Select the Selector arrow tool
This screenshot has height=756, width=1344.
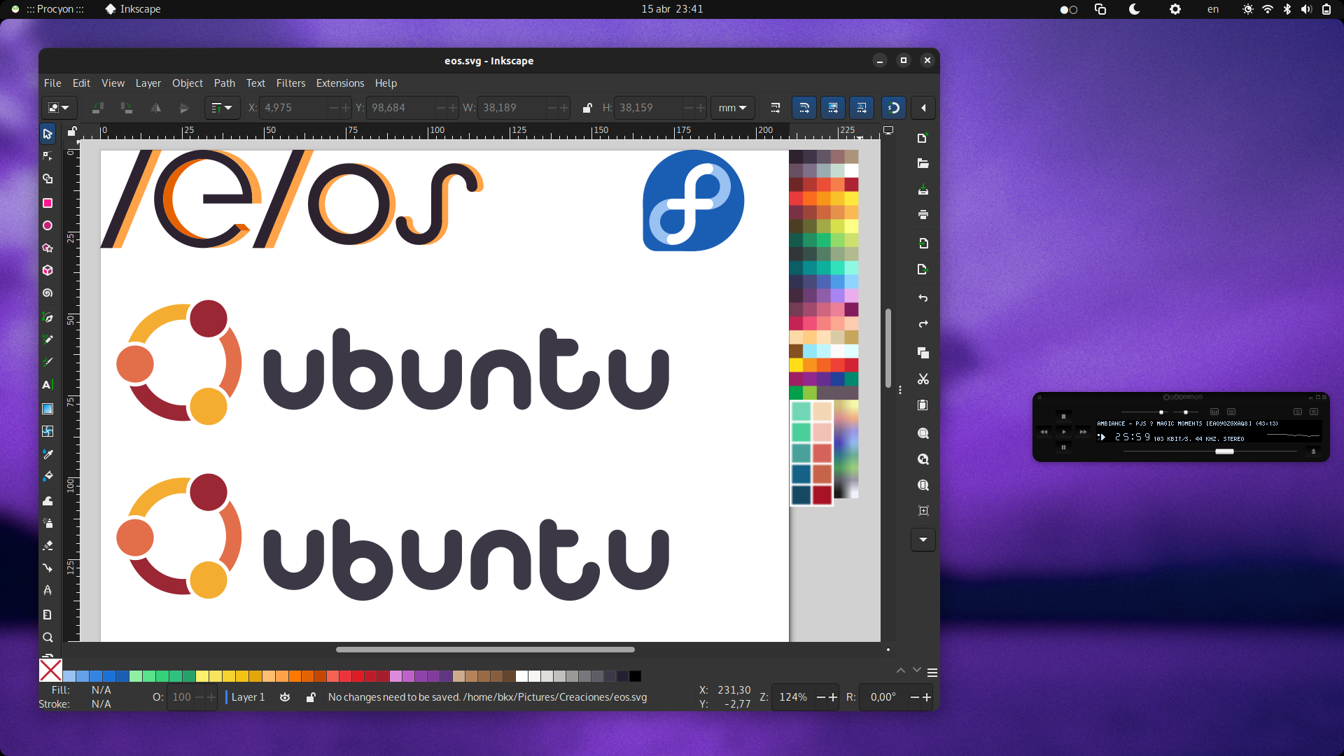pyautogui.click(x=48, y=134)
